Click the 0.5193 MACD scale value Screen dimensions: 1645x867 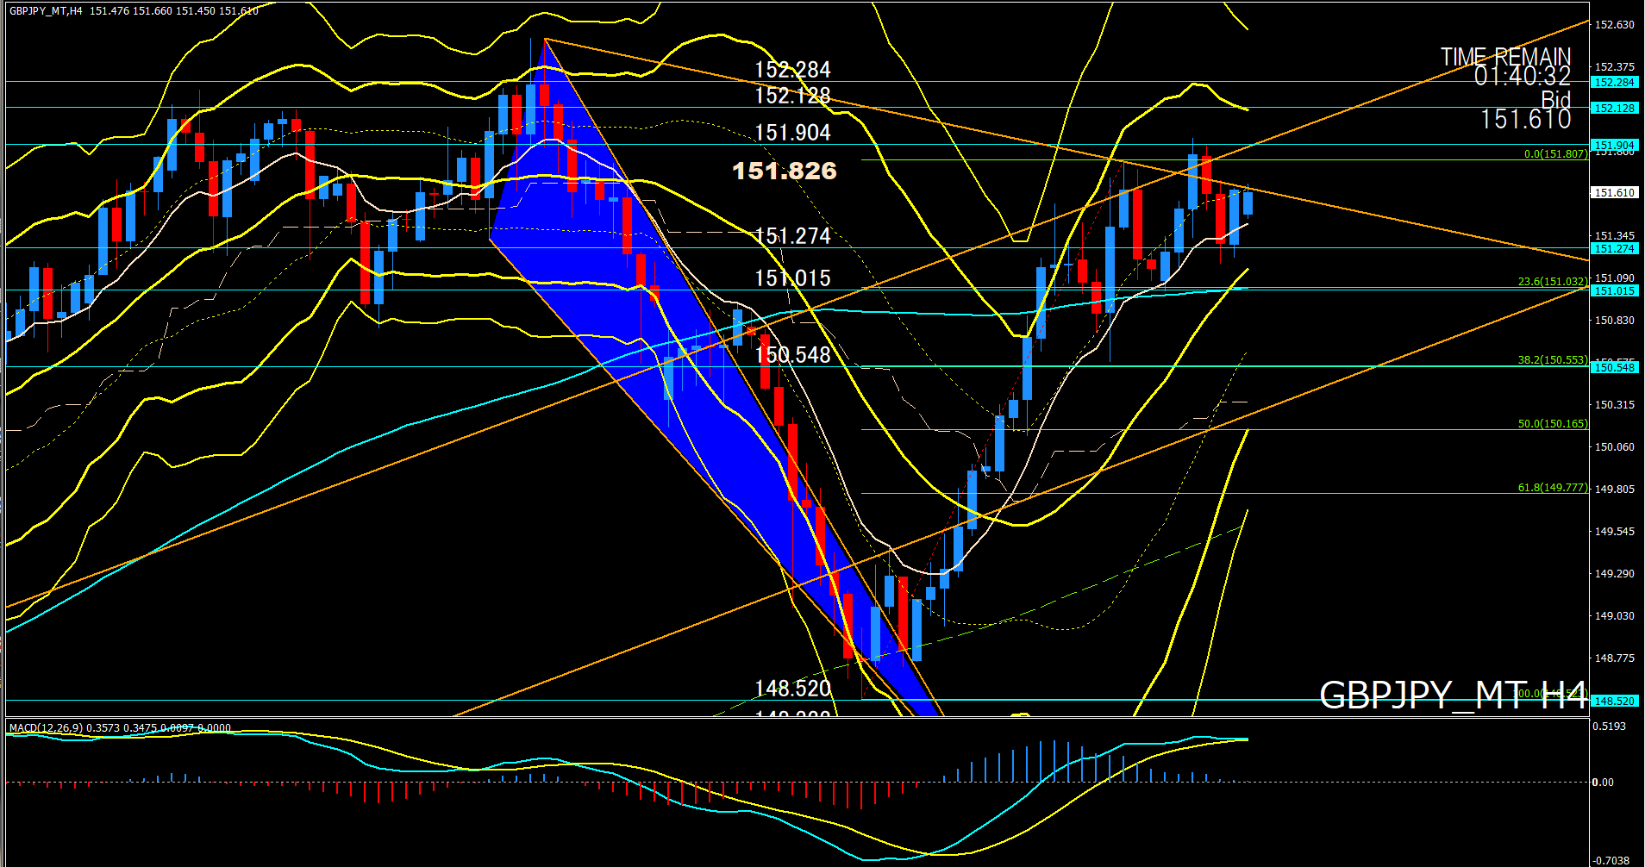coord(1611,727)
